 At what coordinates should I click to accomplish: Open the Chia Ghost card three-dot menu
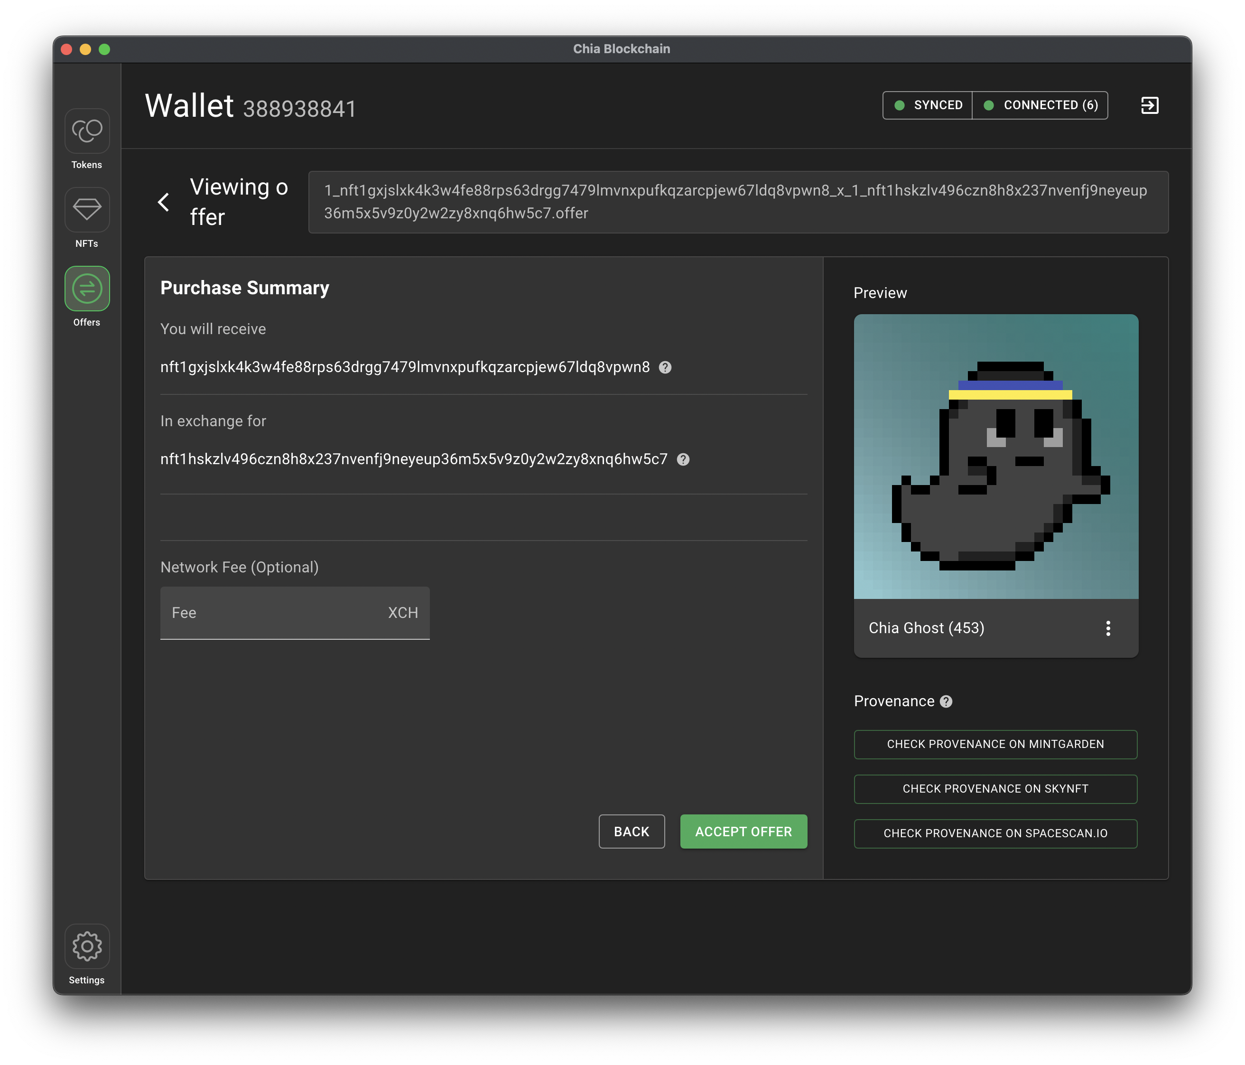coord(1108,628)
